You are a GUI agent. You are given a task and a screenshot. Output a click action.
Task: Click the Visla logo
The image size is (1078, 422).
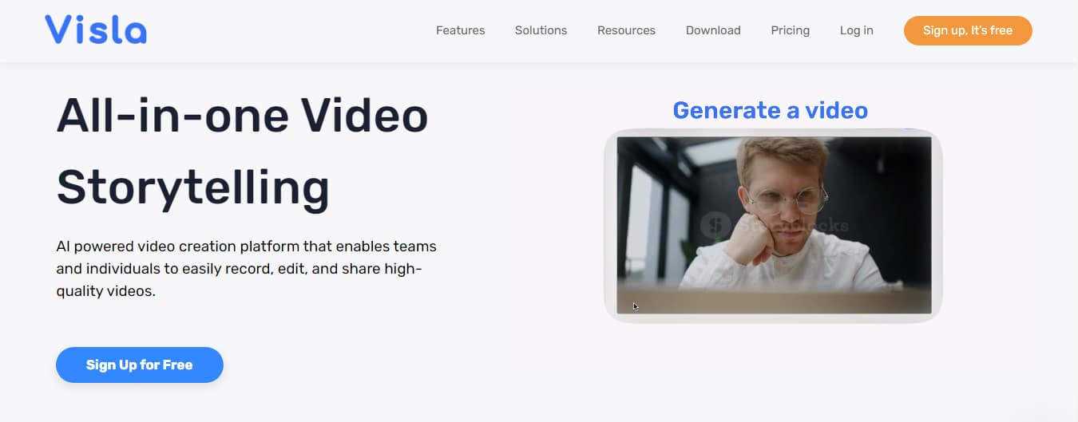96,30
